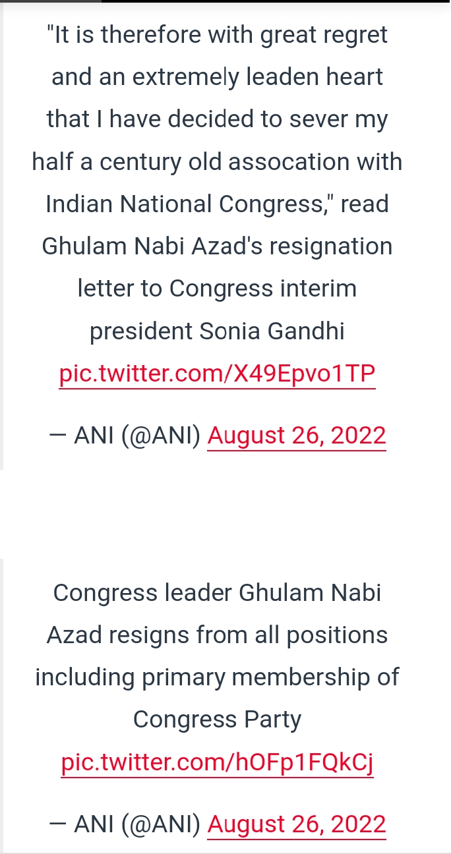This screenshot has width=451, height=854.
Task: Click the second tweet's ANI (@ANI) attribution
Action: (x=125, y=824)
